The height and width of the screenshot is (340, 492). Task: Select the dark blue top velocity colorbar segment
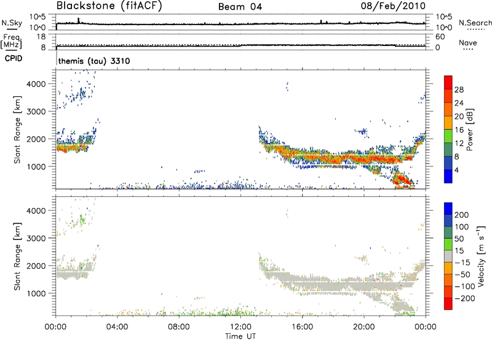pos(448,209)
